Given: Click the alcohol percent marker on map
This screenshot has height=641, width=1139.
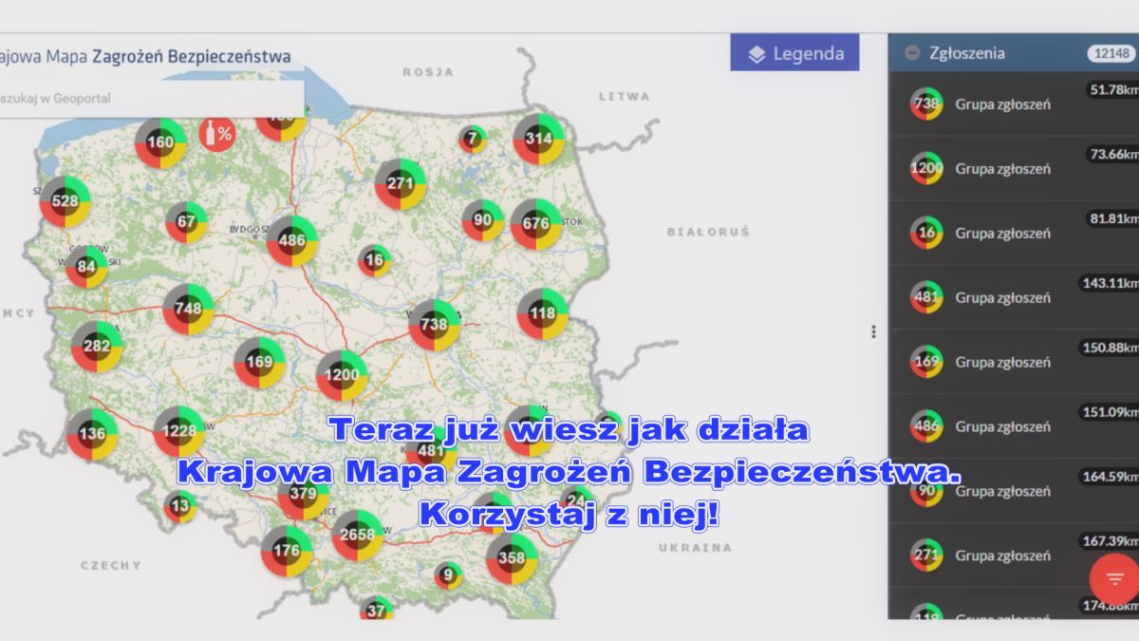Looking at the screenshot, I should coord(219,134).
